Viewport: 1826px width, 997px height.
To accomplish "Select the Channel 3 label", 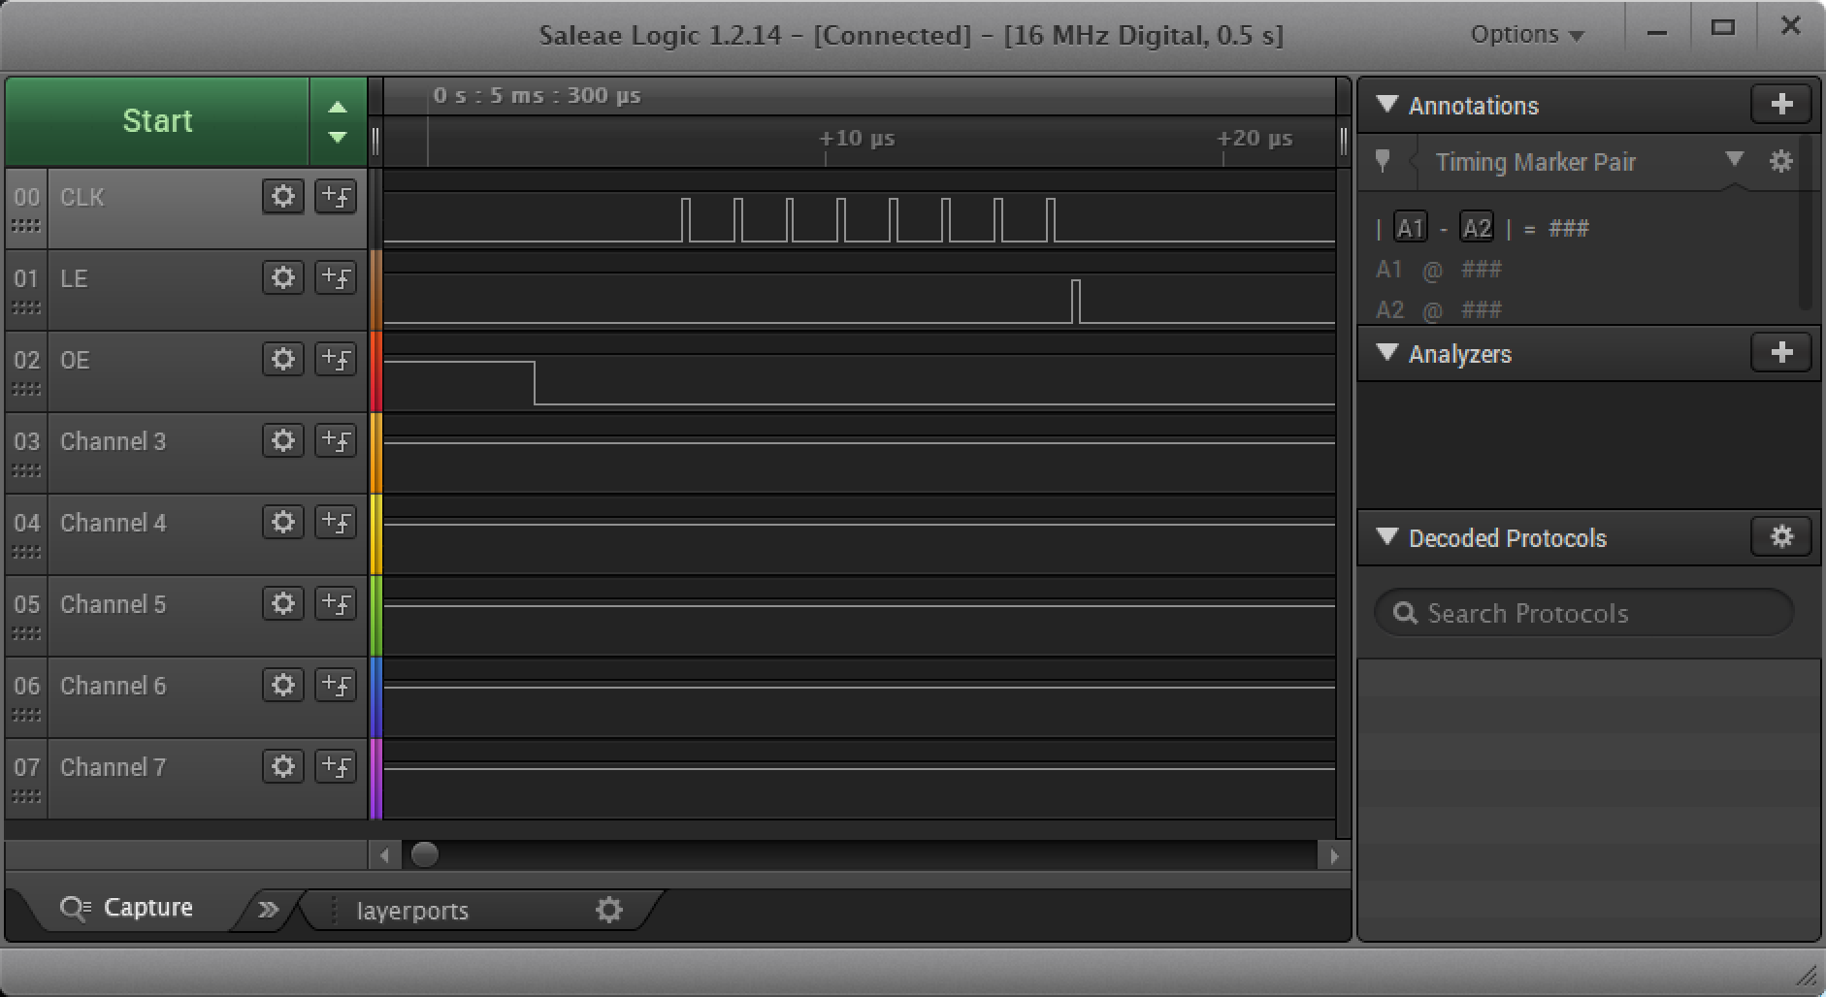I will (113, 441).
